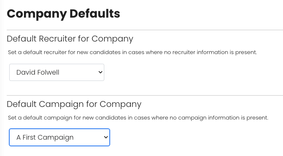This screenshot has height=156, width=283.
Task: Click the Company Defaults page title
Action: [x=63, y=14]
